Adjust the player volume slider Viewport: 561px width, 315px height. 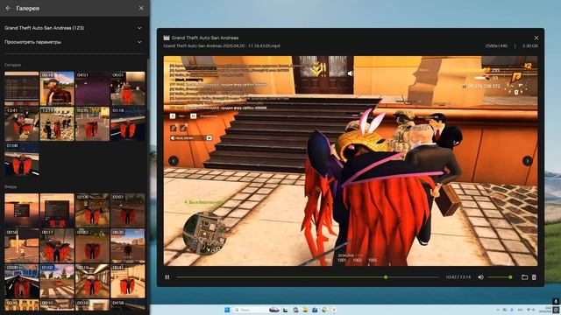500,277
